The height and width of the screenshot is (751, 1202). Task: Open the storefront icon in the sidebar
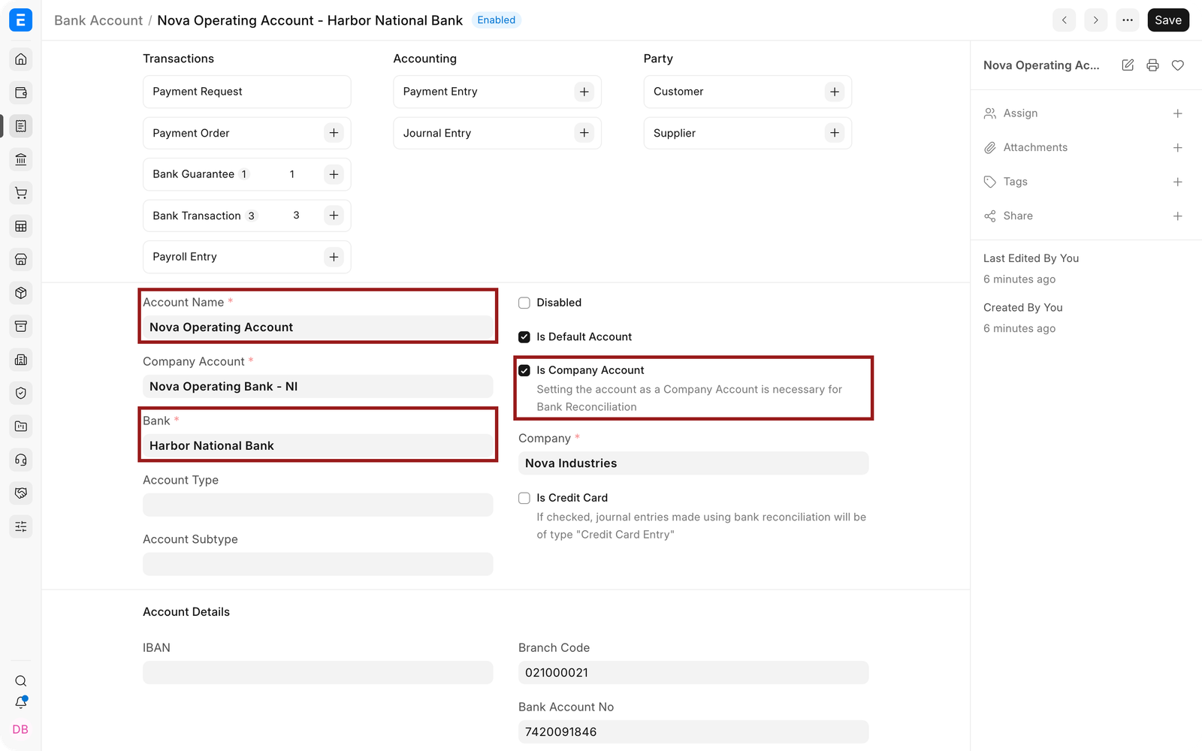pyautogui.click(x=21, y=260)
